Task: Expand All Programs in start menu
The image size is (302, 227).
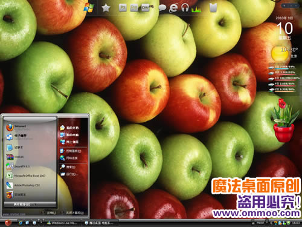Action: (30, 205)
